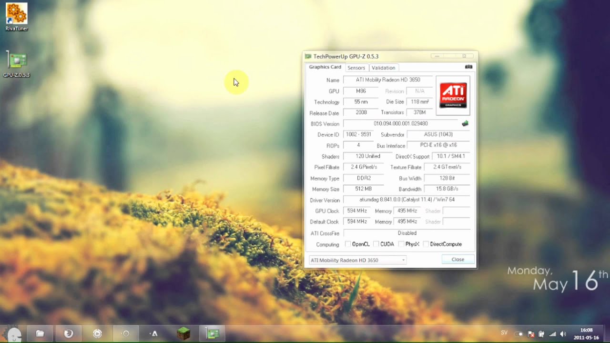The image size is (610, 343).
Task: Click the Driver Version field atiumdag 8.841.0.0
Action: [x=407, y=200]
